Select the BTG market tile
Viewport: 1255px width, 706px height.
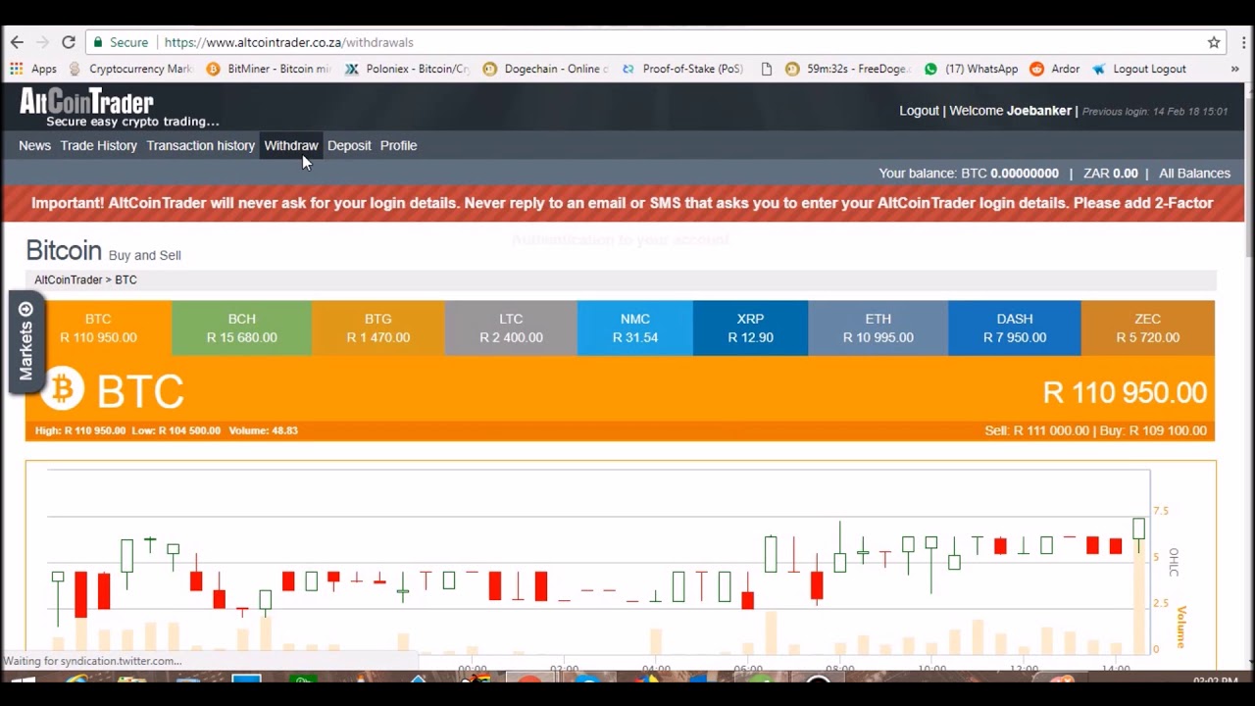(x=377, y=328)
